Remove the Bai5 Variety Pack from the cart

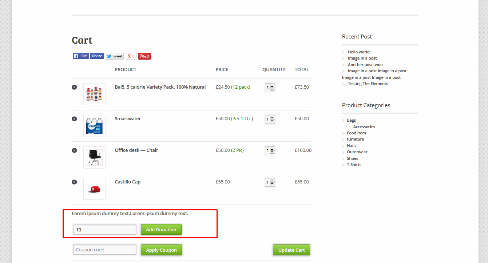coord(74,87)
